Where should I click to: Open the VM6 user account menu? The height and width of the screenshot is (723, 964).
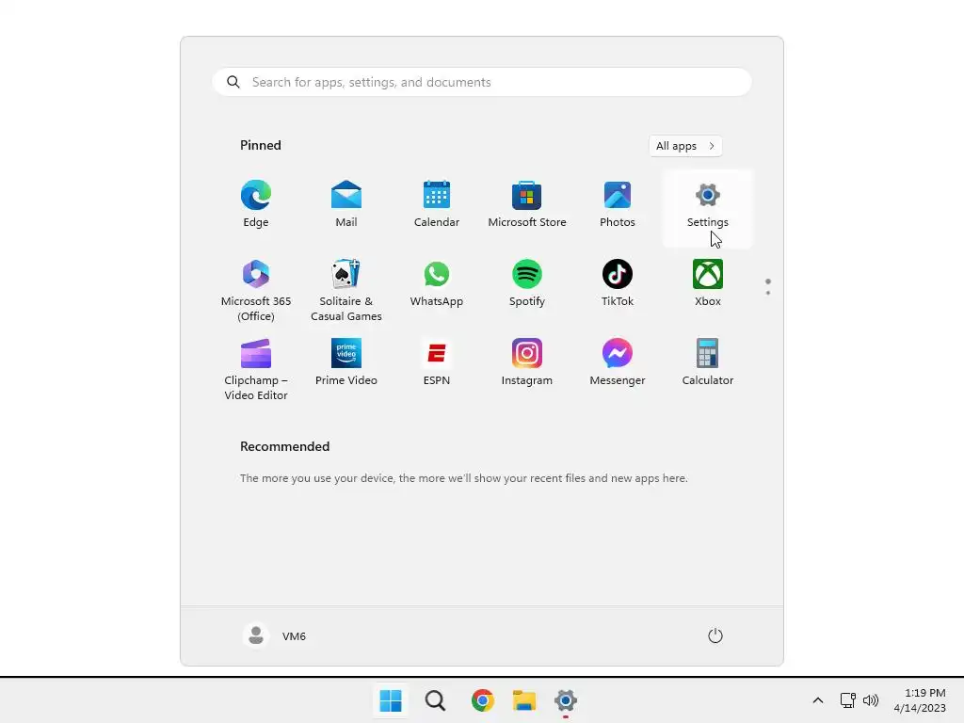click(275, 635)
